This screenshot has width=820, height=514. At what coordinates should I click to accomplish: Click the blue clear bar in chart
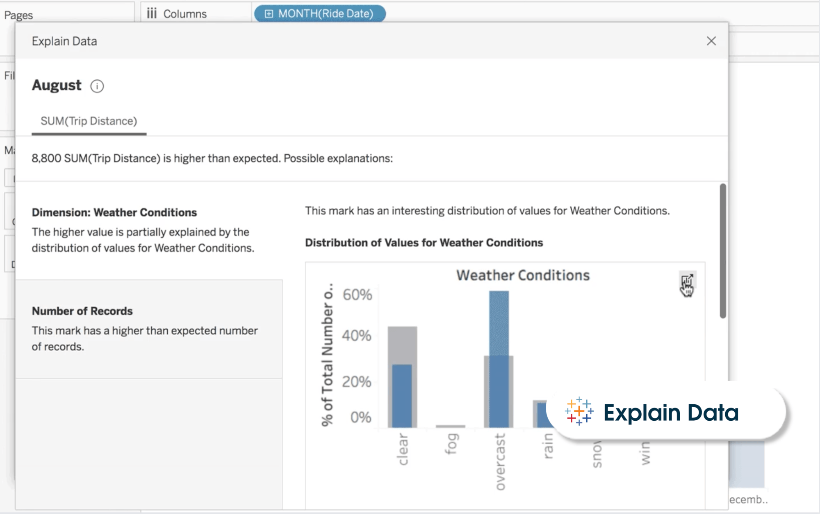(x=402, y=395)
